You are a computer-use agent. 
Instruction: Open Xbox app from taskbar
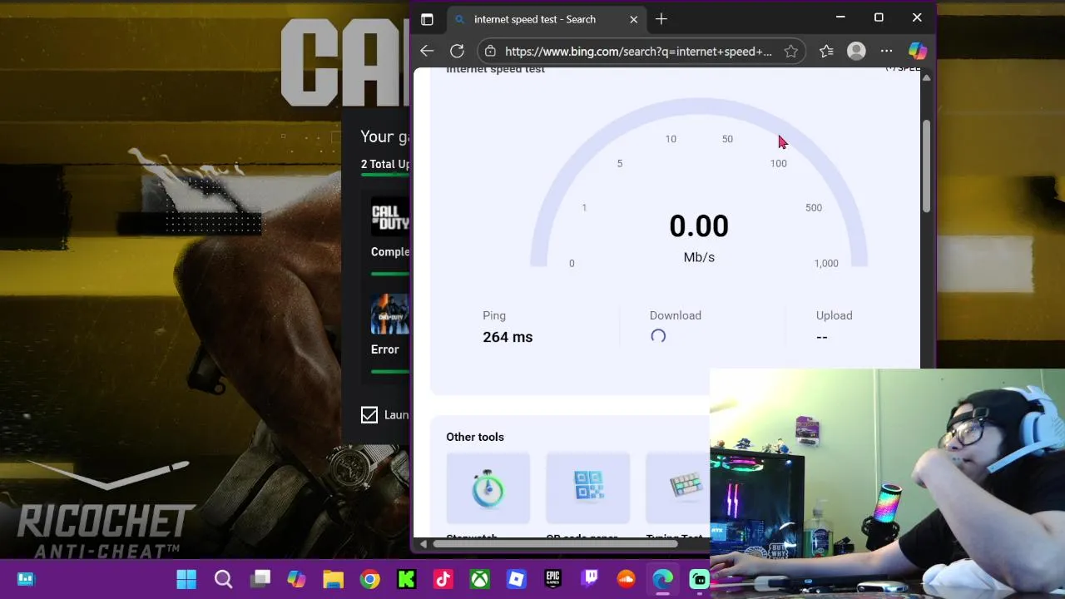pos(479,579)
